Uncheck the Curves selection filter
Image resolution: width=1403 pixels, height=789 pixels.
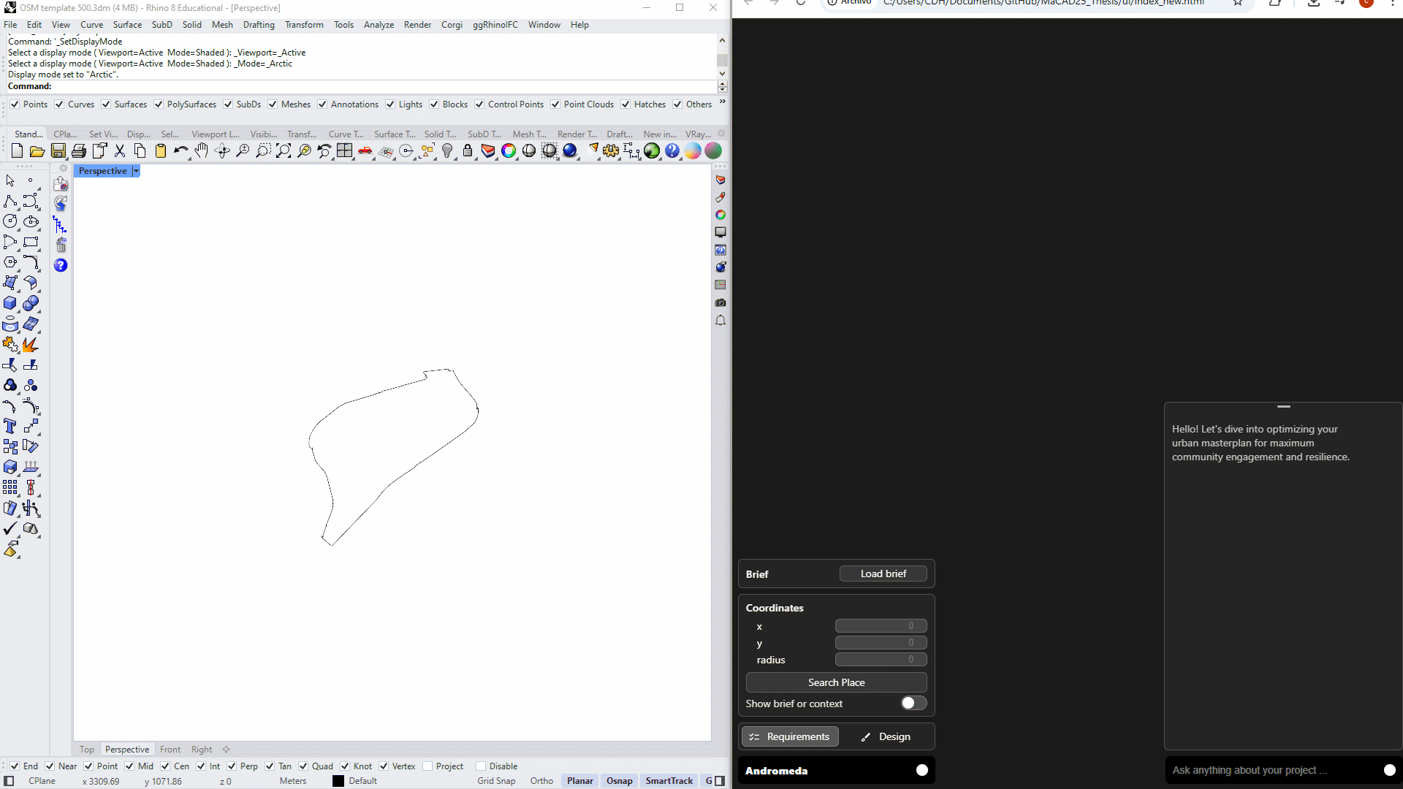point(59,104)
